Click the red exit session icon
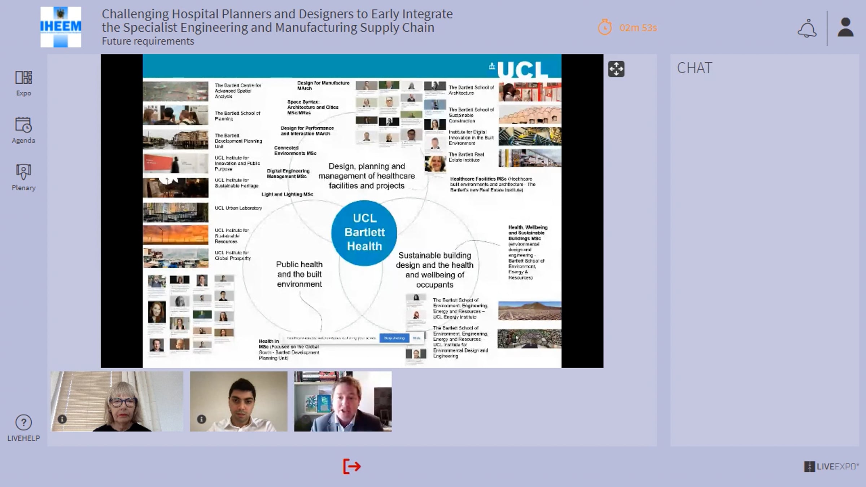Screen dimensions: 866x487 pyautogui.click(x=352, y=466)
